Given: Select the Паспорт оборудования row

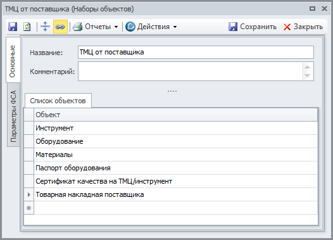Looking at the screenshot, I should tap(175, 168).
